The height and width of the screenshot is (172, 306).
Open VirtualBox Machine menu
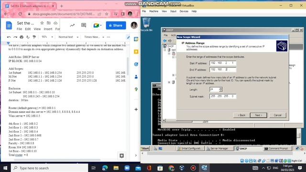click(x=154, y=11)
